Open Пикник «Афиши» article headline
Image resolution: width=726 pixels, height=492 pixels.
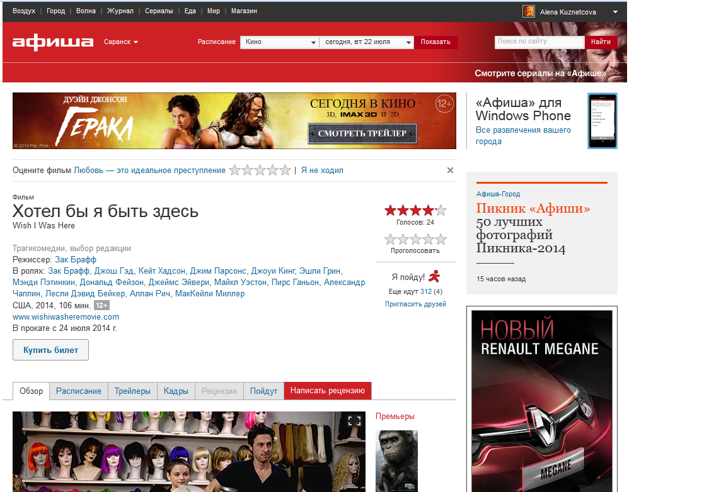[x=533, y=208]
